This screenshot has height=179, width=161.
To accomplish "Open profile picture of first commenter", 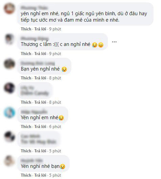I will [9, 8].
